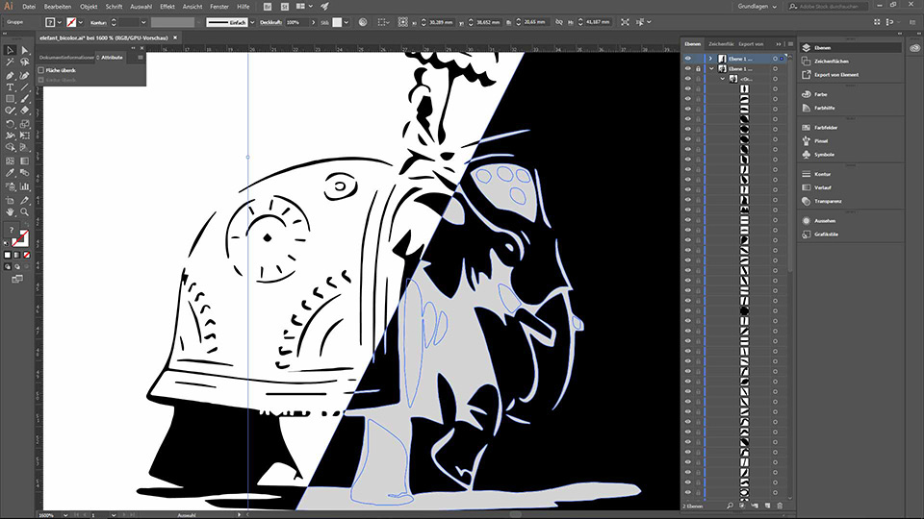
Task: Select the Pen tool
Action: click(x=10, y=75)
